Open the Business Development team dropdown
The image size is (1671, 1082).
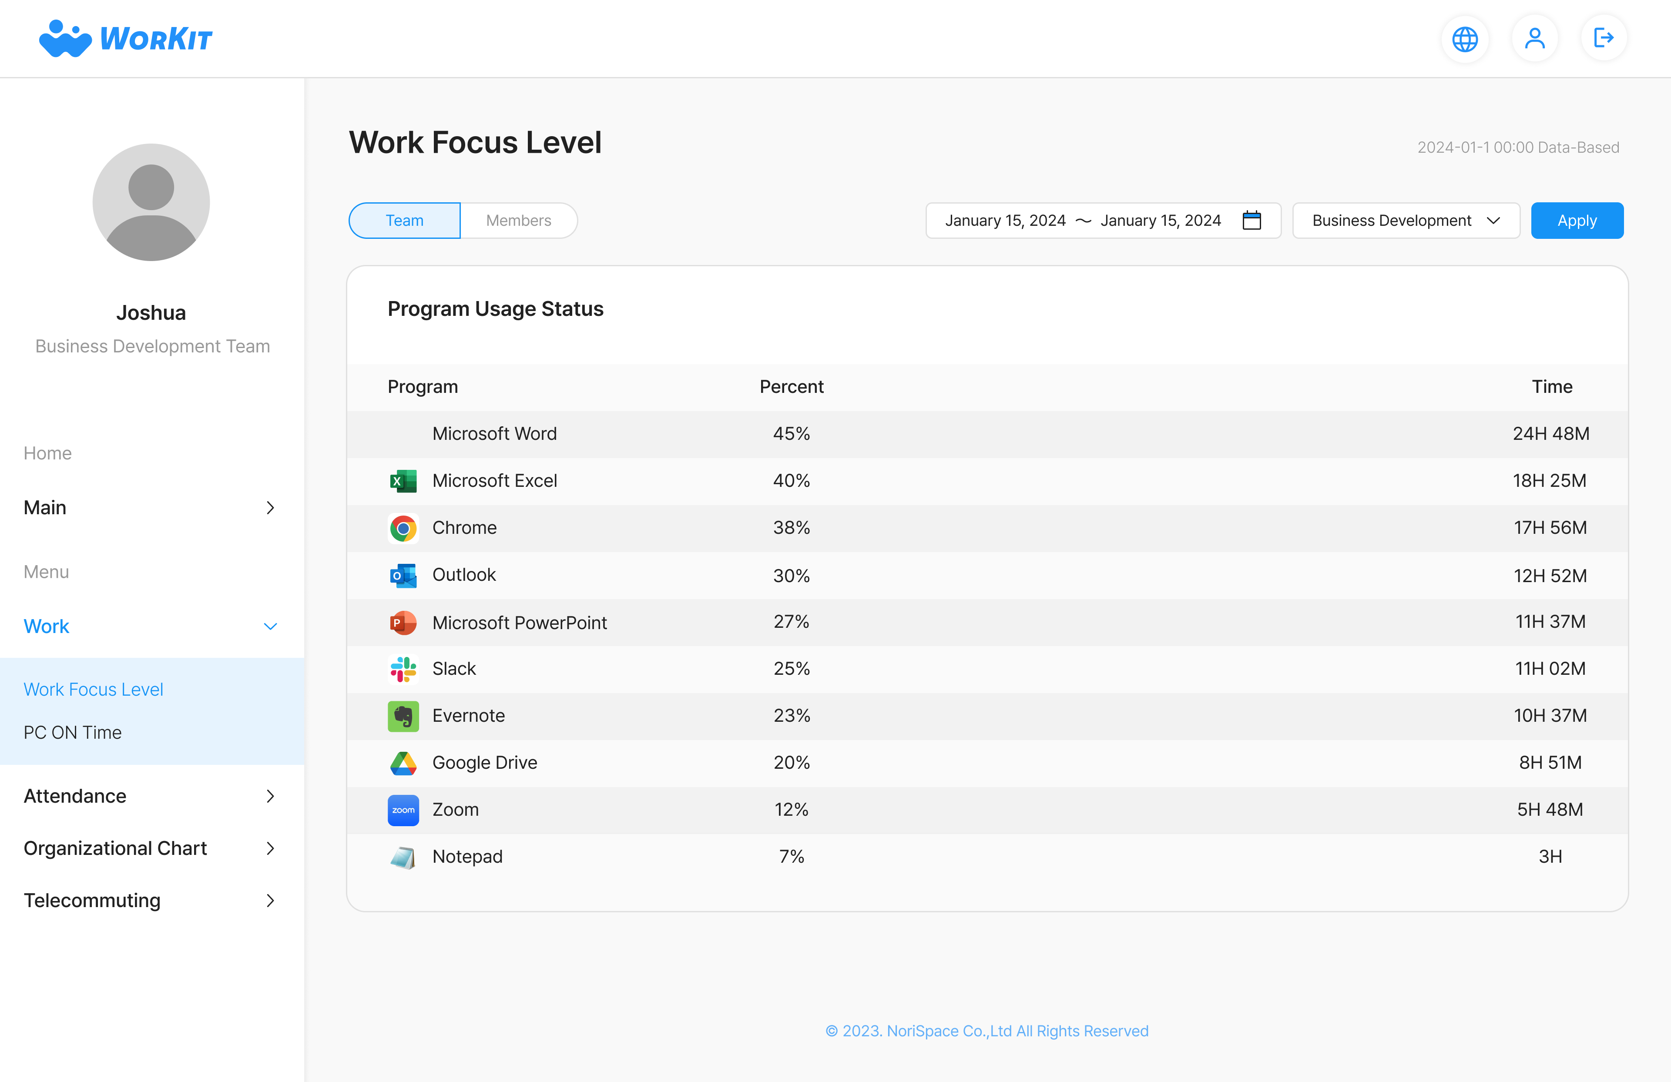pyautogui.click(x=1406, y=221)
